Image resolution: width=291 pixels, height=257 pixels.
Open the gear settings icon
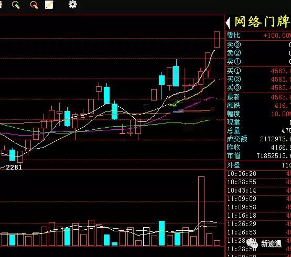pyautogui.click(x=72, y=4)
